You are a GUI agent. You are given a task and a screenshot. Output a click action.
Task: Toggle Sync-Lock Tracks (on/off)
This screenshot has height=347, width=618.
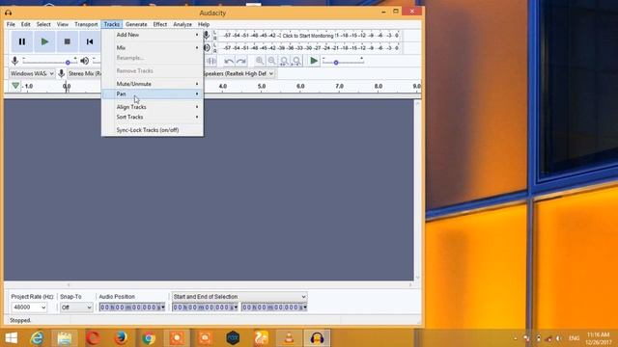tap(153, 130)
